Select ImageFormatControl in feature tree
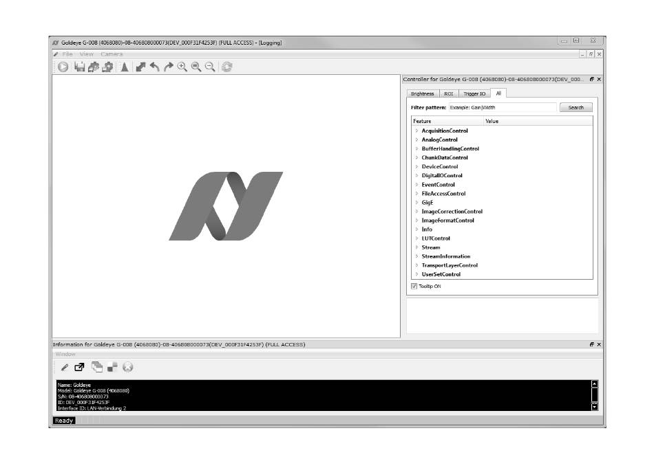 tap(447, 221)
